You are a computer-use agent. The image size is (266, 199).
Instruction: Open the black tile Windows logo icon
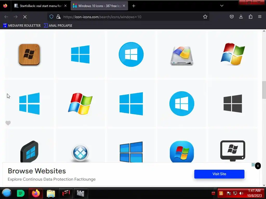29,152
